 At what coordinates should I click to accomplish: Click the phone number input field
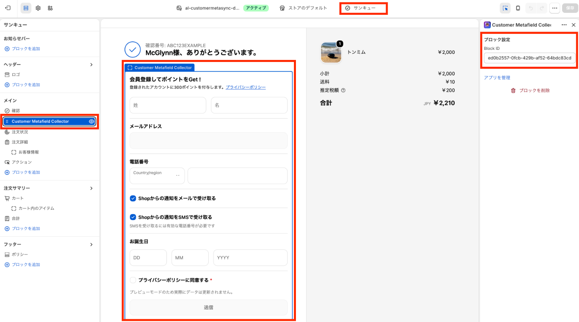tap(238, 176)
